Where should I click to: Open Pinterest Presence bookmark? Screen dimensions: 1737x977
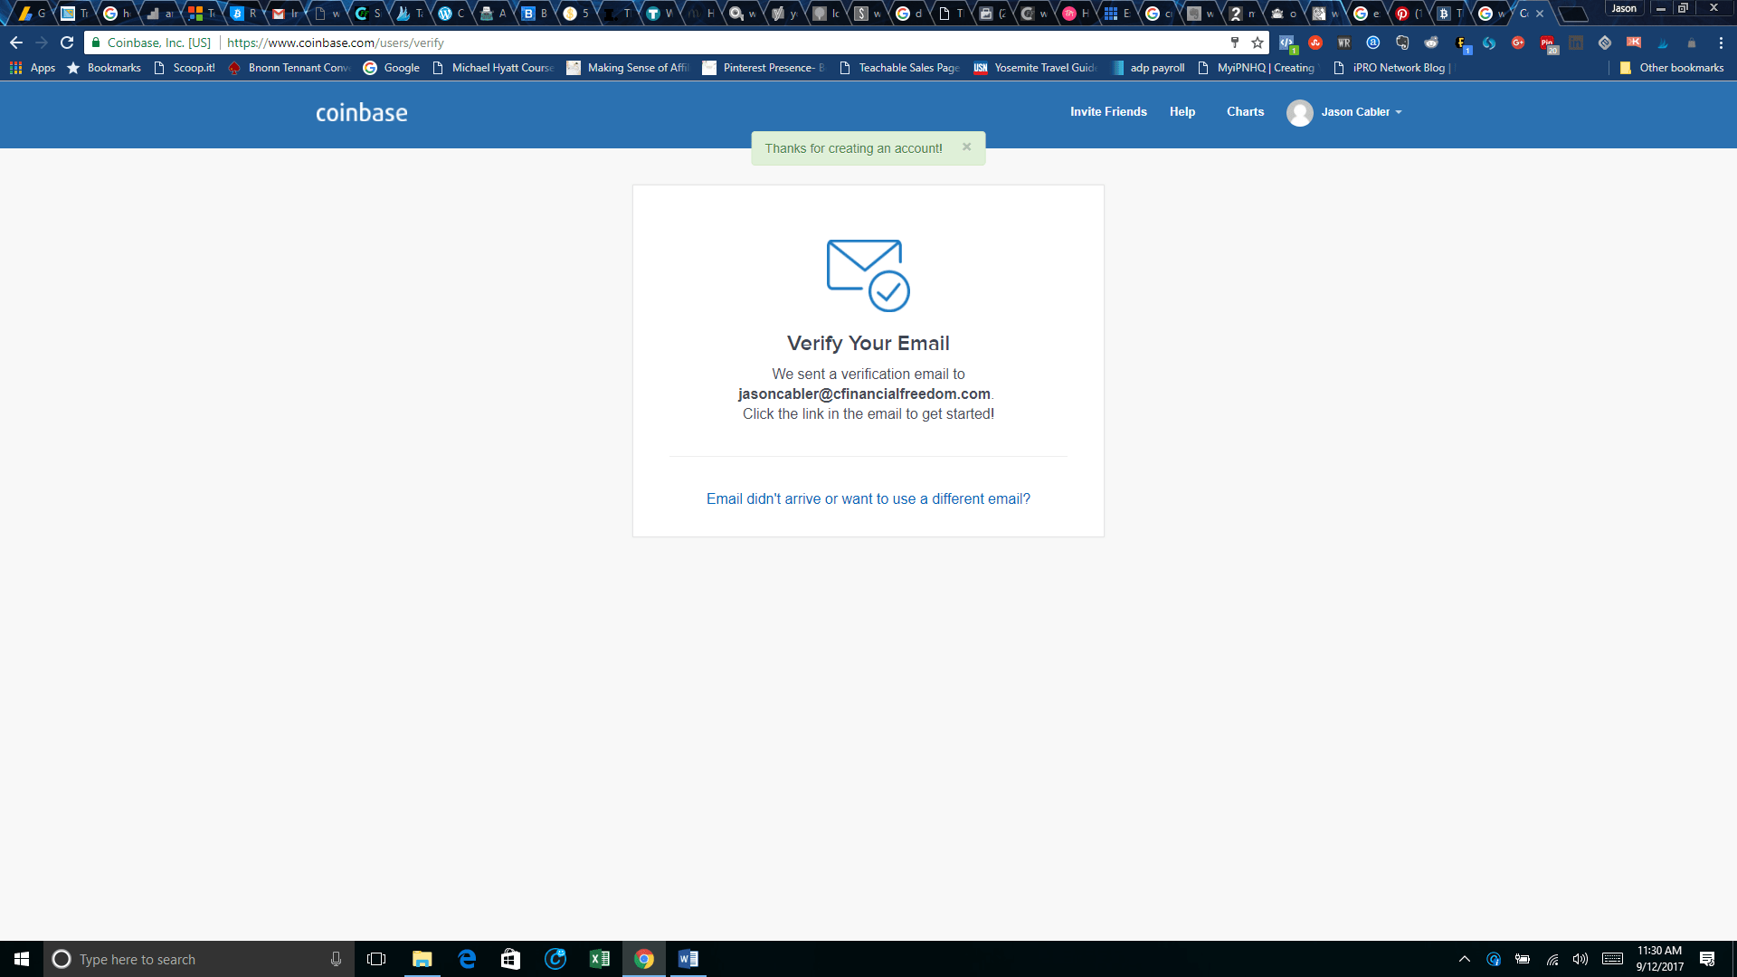point(764,68)
